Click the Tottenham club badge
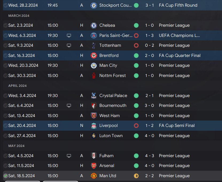The height and width of the screenshot is (182, 222). [94, 45]
